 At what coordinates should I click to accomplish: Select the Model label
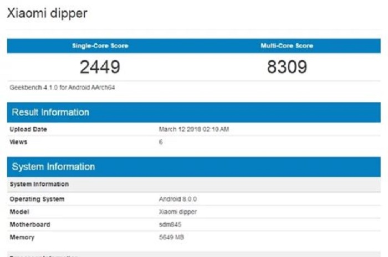pyautogui.click(x=19, y=212)
